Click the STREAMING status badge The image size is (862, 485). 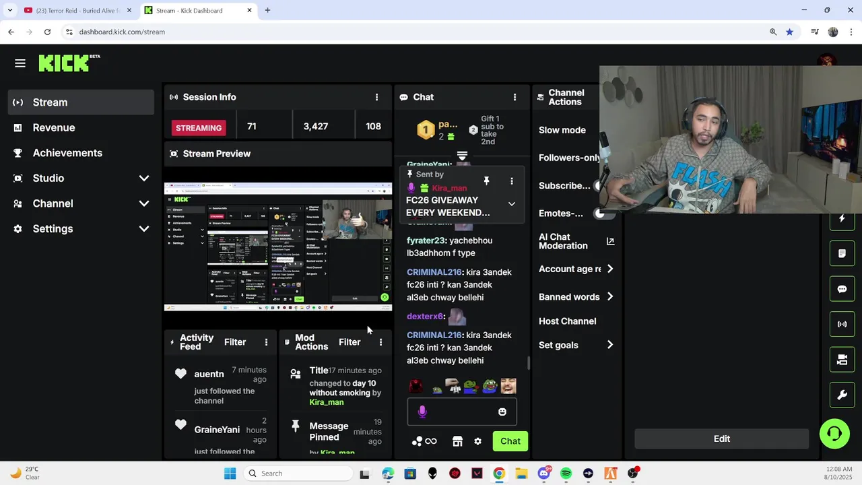(x=199, y=128)
